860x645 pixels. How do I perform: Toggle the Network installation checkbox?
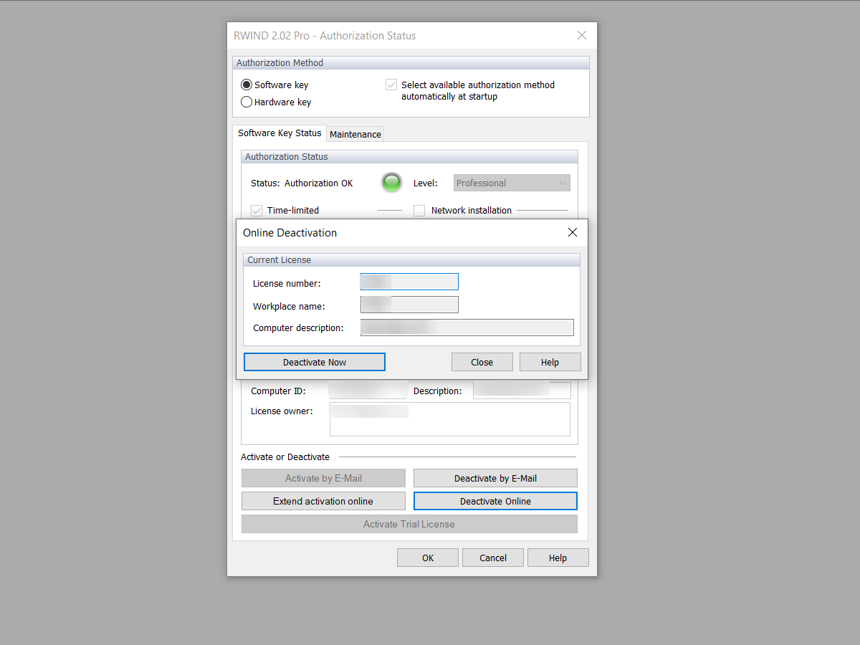pos(419,211)
